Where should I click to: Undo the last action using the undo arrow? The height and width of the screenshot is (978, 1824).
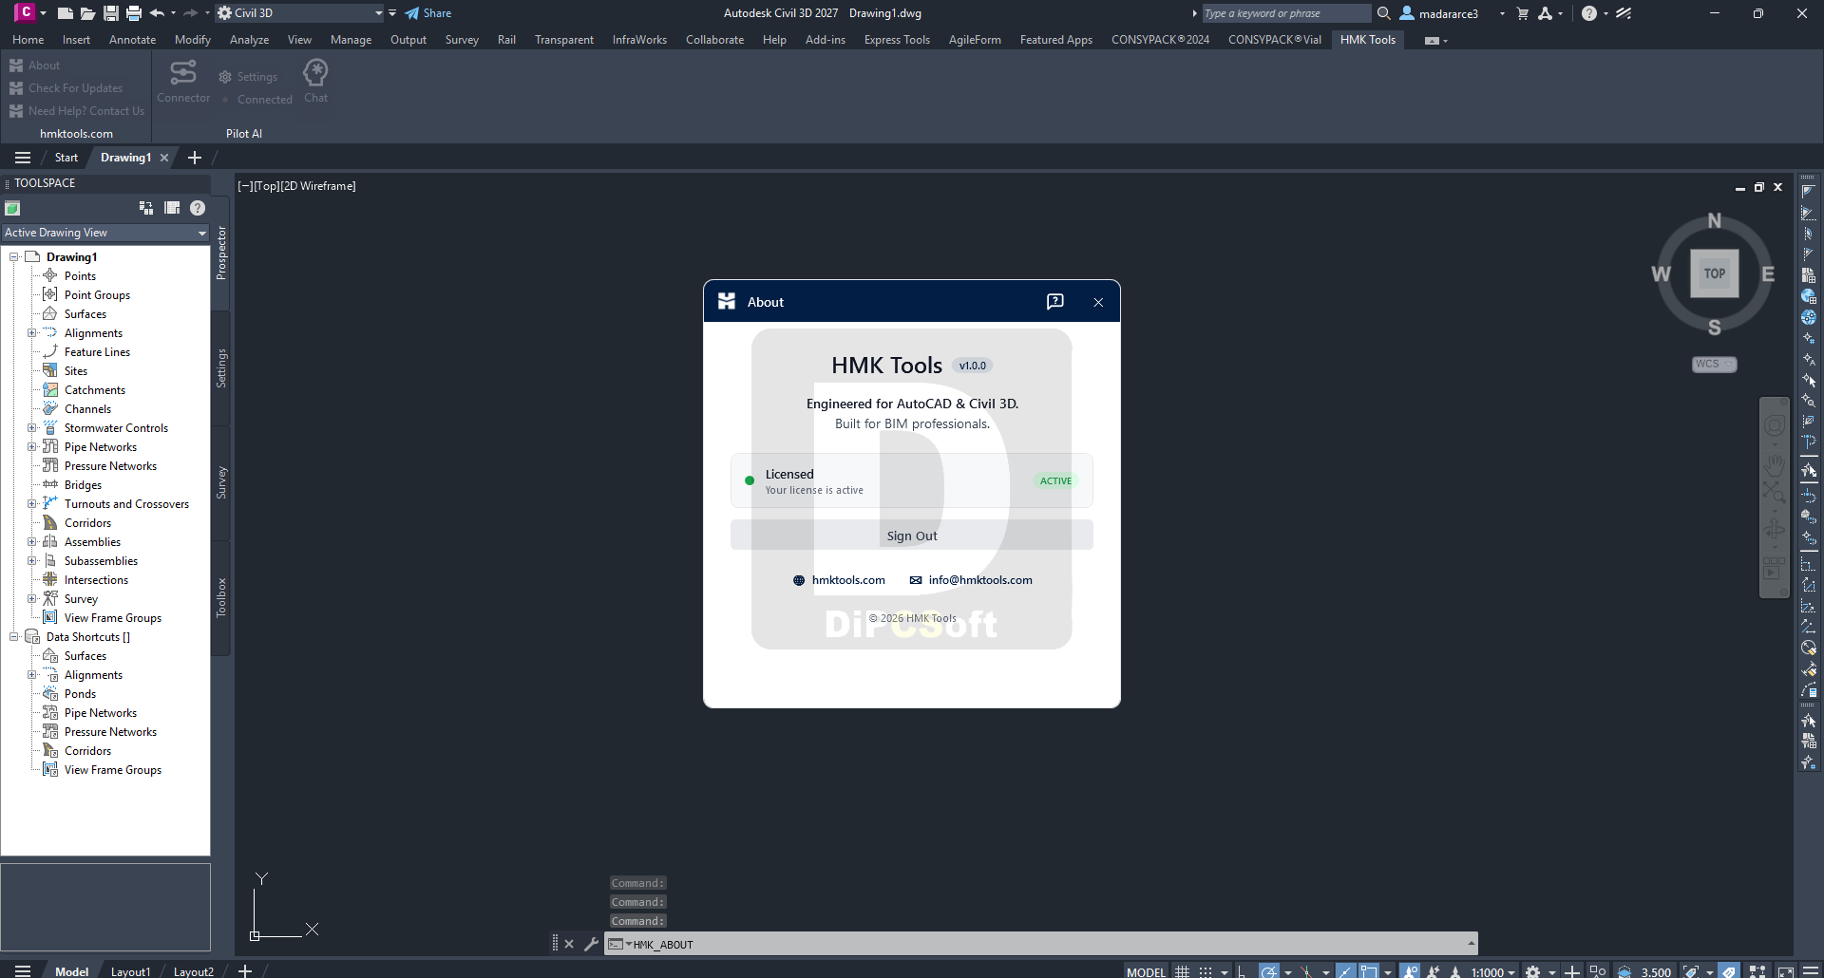pyautogui.click(x=157, y=13)
